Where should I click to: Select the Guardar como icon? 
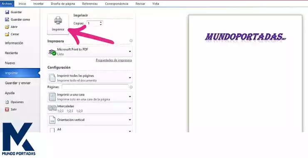click(7, 20)
